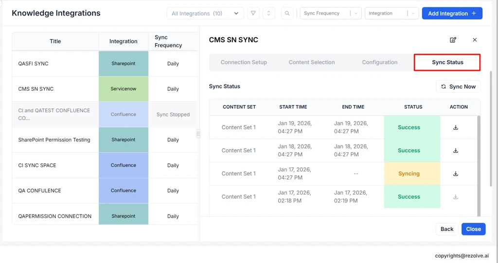Click the sync status table scrollbar
Image resolution: width=498 pixels, height=263 pixels.
click(x=479, y=165)
